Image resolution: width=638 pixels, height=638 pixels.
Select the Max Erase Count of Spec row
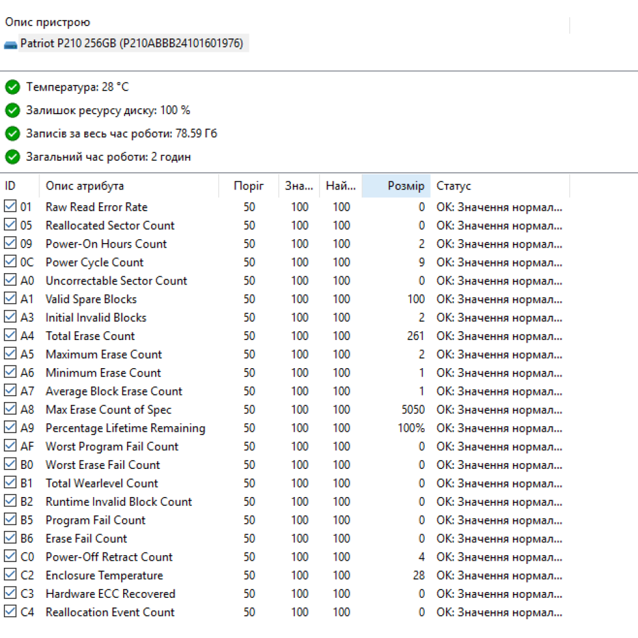(x=108, y=410)
